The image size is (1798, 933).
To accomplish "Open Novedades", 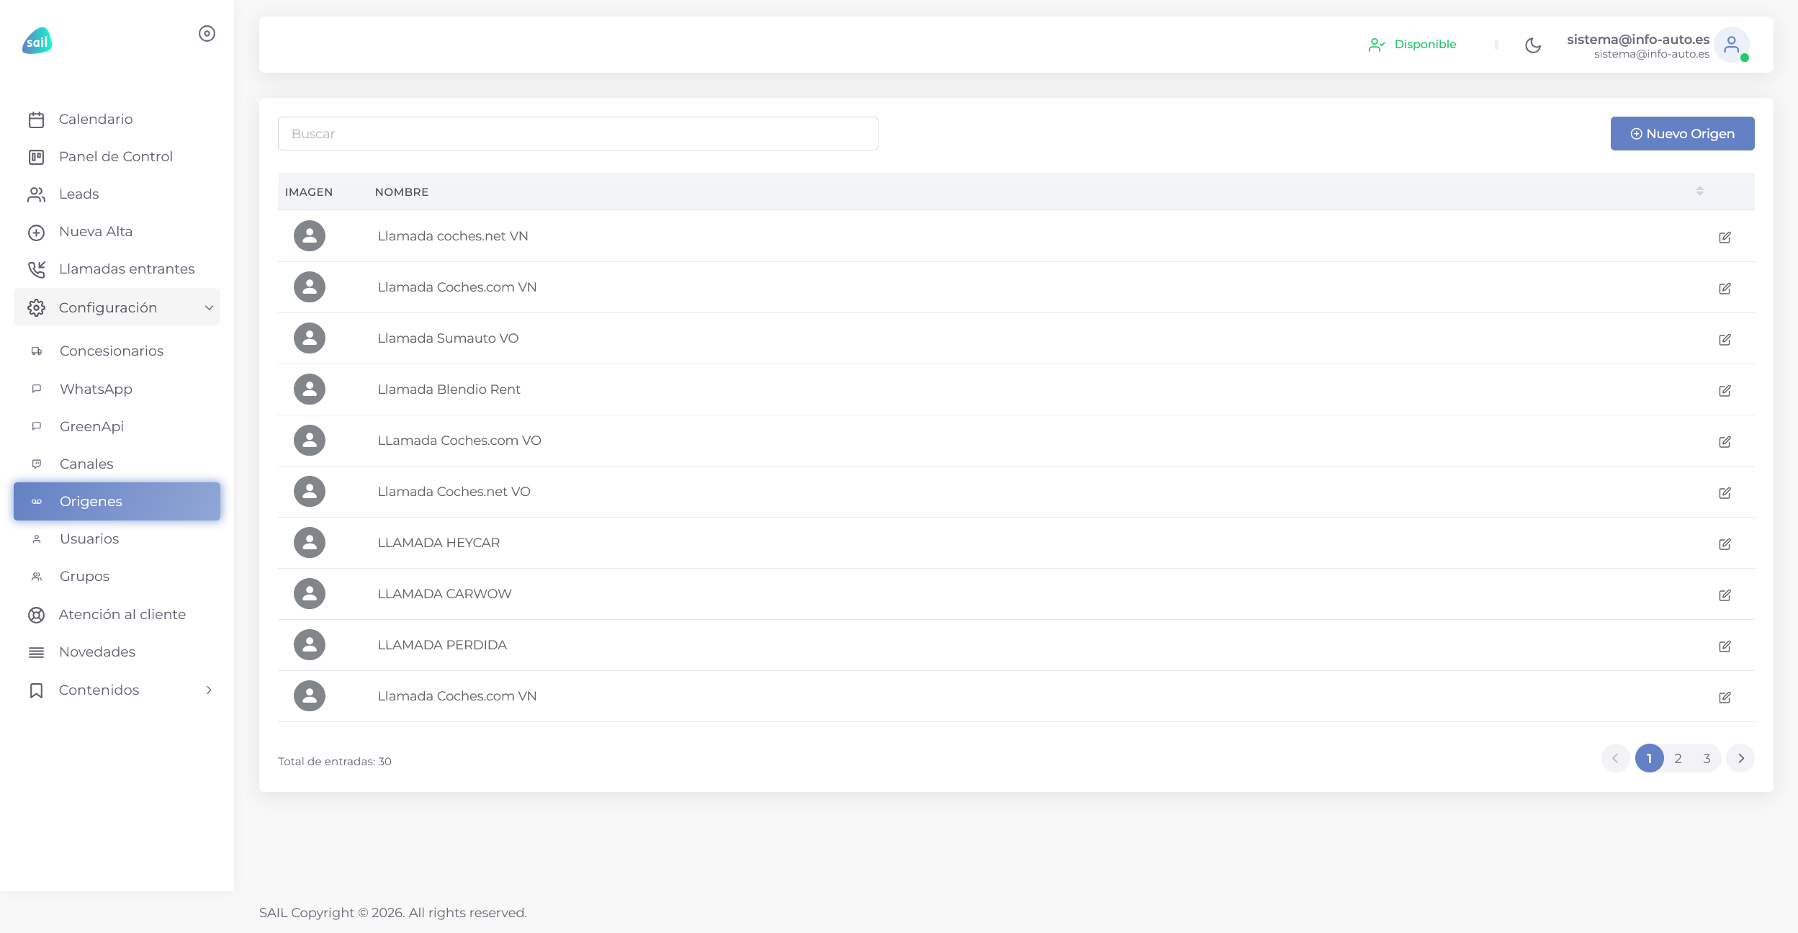I will click(117, 652).
